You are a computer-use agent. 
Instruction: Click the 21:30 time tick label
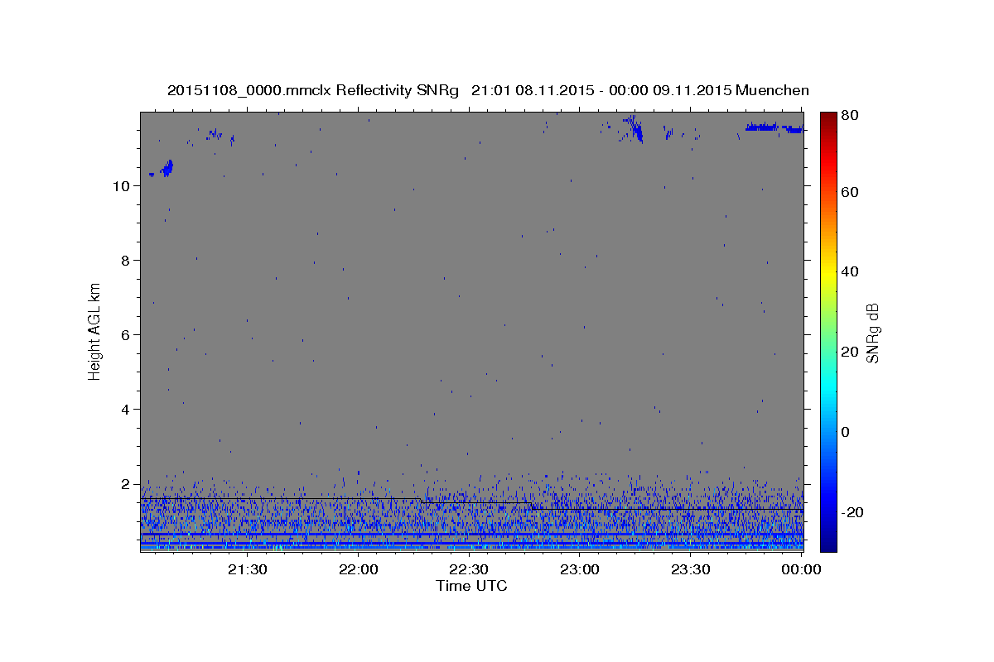pyautogui.click(x=248, y=569)
